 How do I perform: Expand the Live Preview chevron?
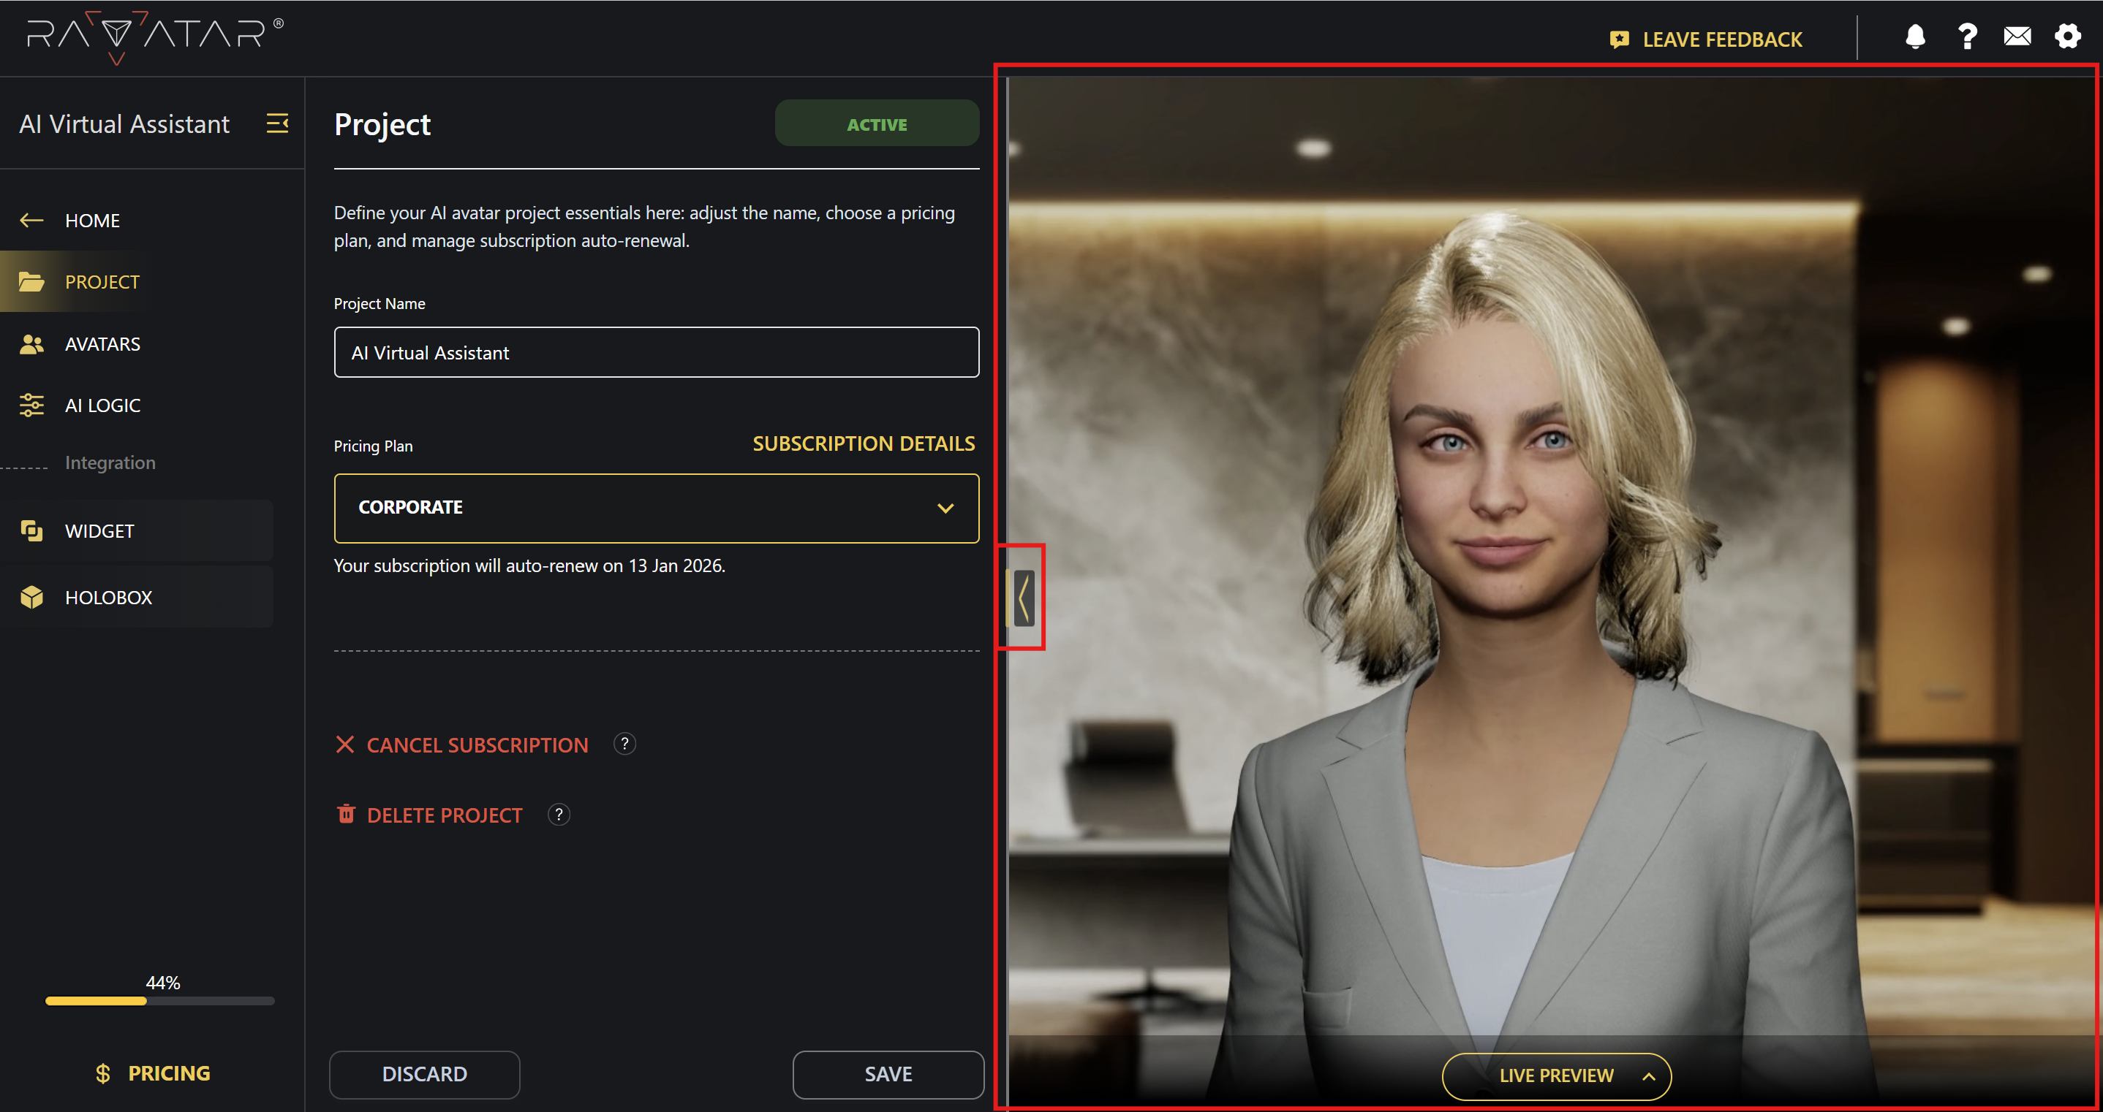pos(1648,1076)
